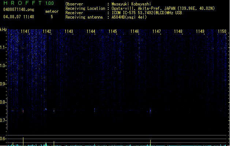The image size is (230, 146).
Task: Click the 1147 time marker
Action: click(x=157, y=31)
